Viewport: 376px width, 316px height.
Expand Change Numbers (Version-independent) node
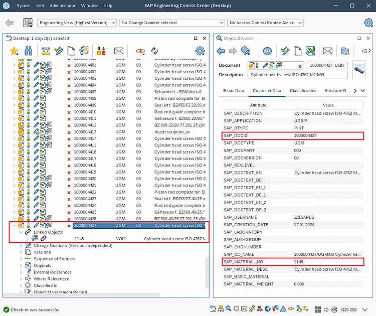pos(21,245)
